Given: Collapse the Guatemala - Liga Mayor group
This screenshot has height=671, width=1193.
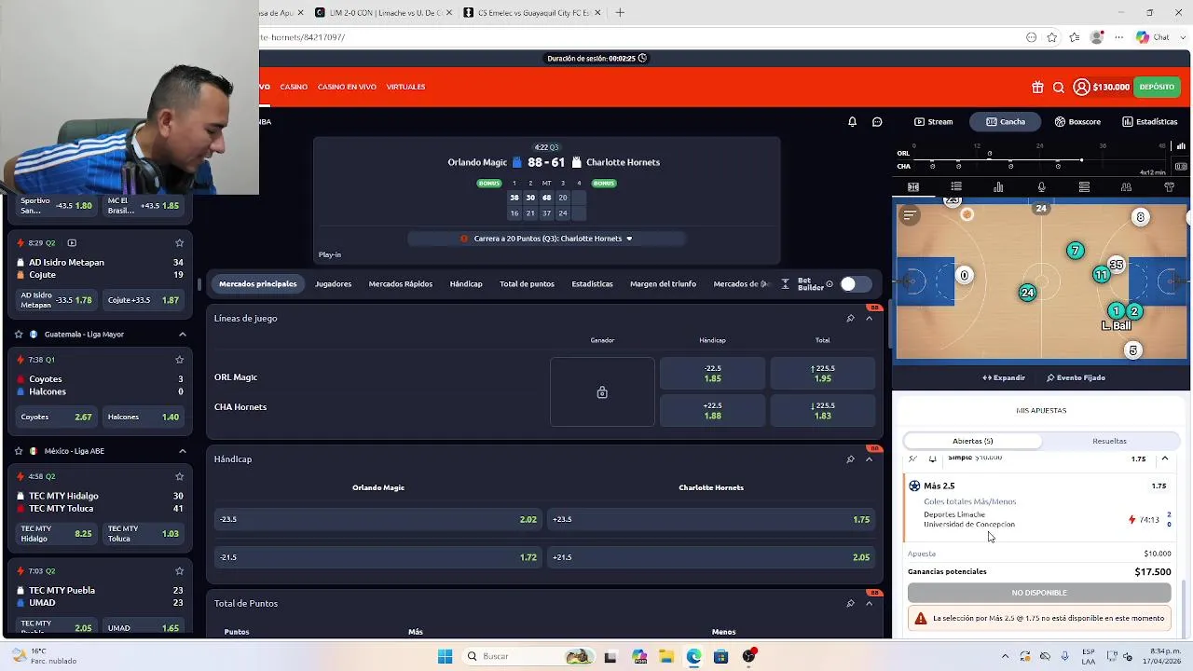Looking at the screenshot, I should pyautogui.click(x=182, y=334).
